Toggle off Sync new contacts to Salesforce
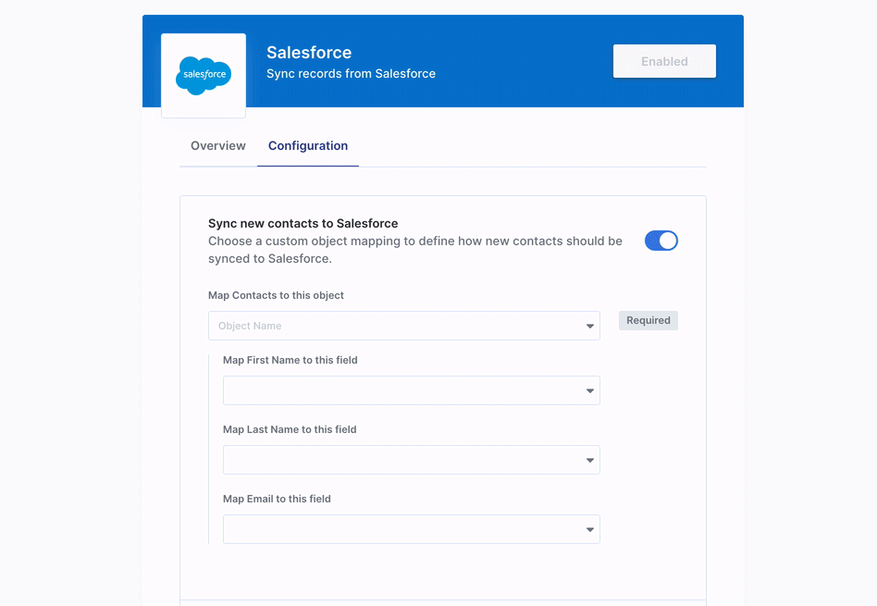This screenshot has width=877, height=606. (x=661, y=241)
